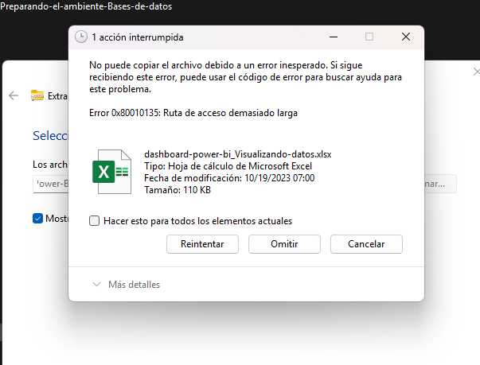Click destination path field in Extract wizard
Screen dimensions: 480x365
pyautogui.click(x=51, y=184)
